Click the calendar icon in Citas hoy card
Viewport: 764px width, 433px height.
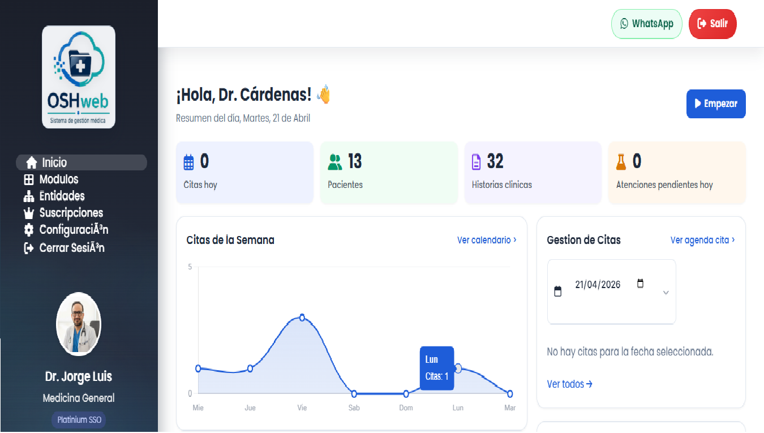pos(189,162)
